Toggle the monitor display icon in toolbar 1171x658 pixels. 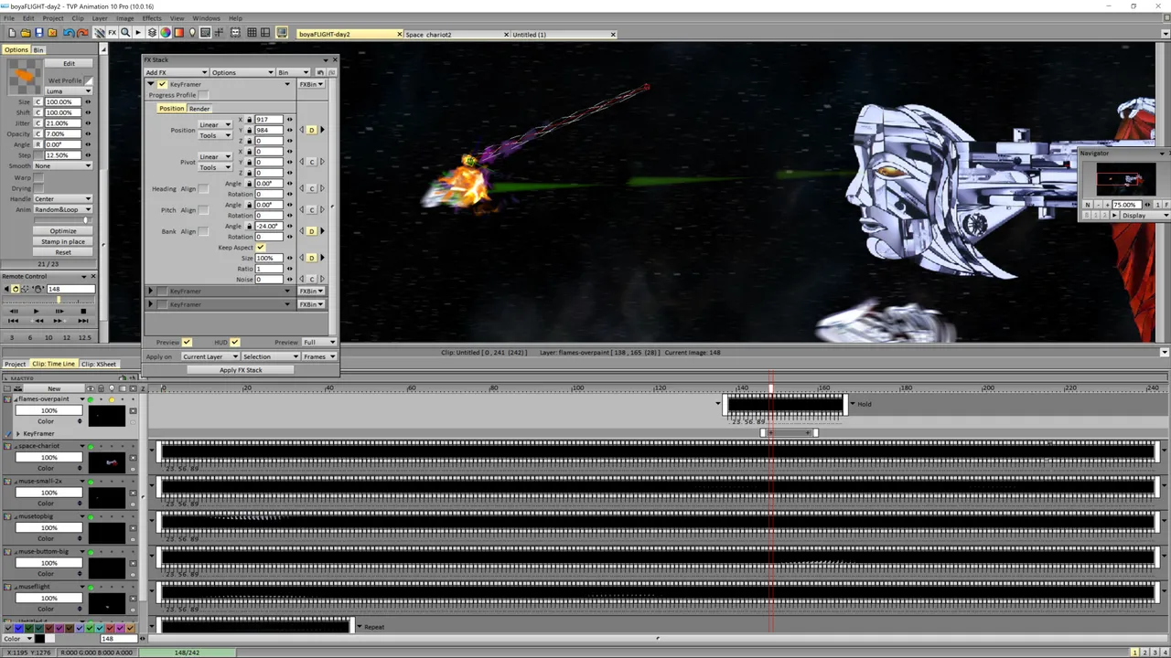coord(281,33)
